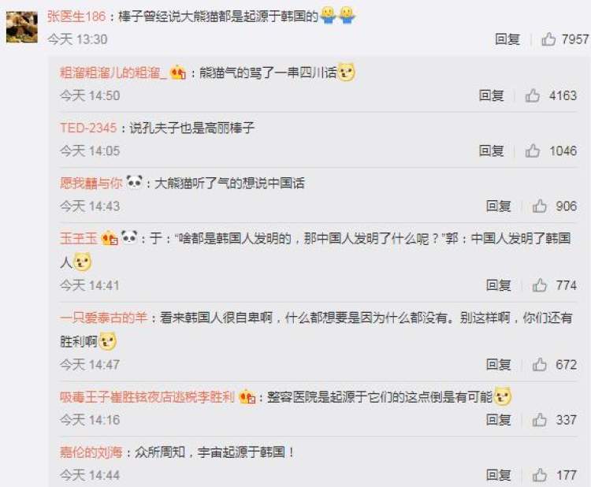Click thumbs-up on the 1046-like comment
Screen dimensions: 591x487
tap(532, 151)
